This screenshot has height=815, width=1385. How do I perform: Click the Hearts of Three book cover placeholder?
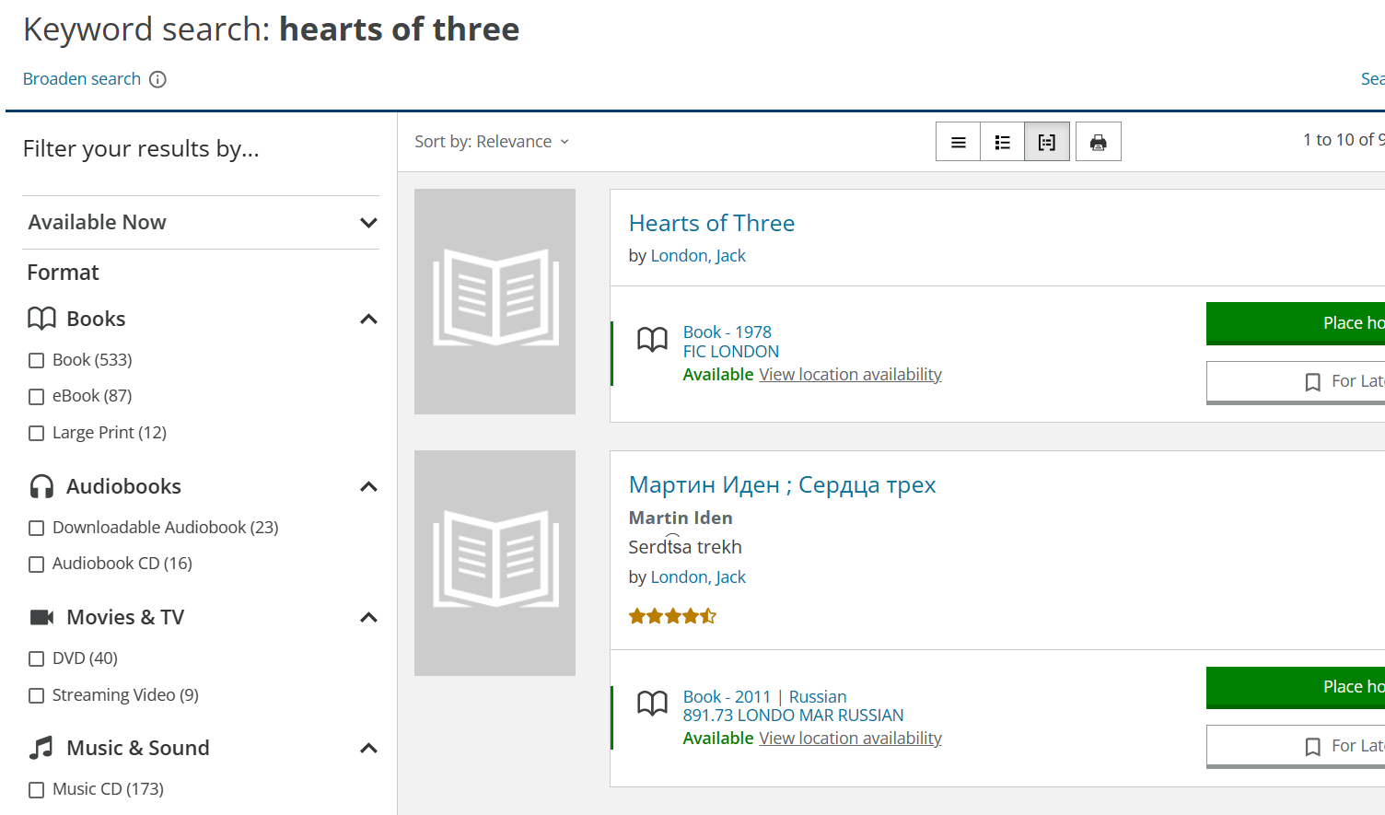[x=495, y=301]
